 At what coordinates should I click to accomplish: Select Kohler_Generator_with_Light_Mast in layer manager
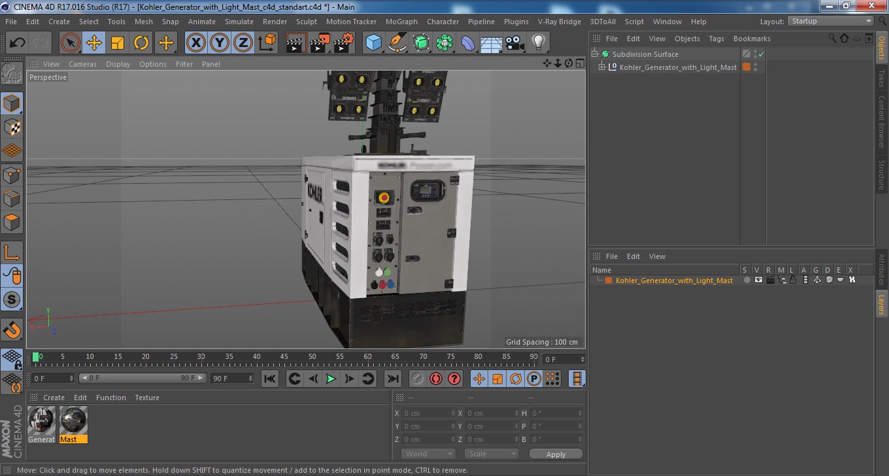(674, 280)
